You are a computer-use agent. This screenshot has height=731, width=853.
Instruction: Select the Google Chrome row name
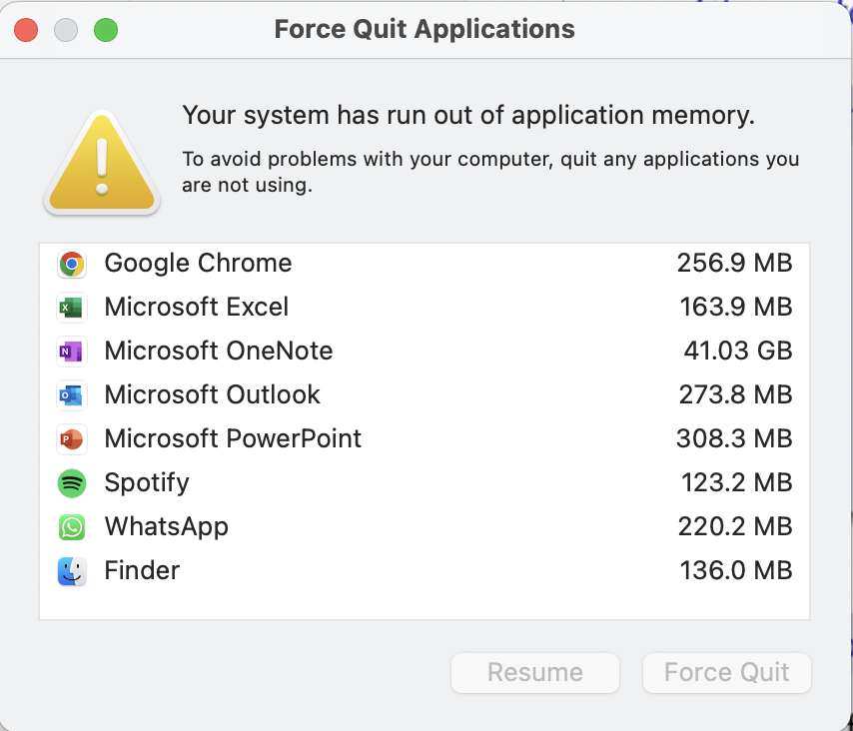(198, 264)
